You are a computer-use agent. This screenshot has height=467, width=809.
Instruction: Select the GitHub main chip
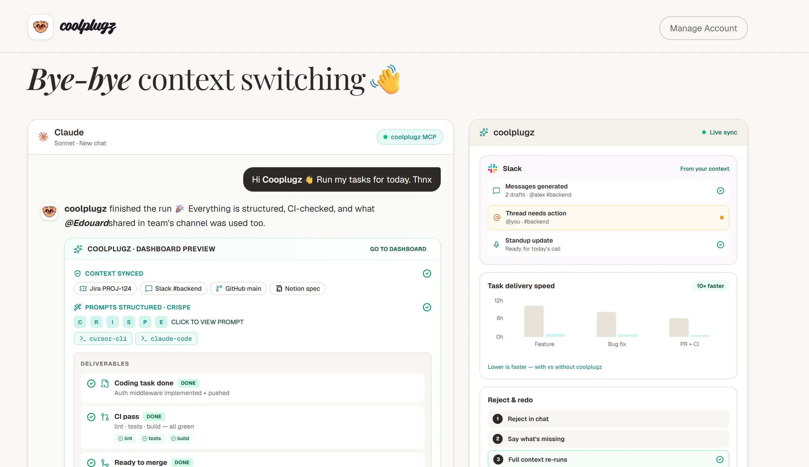[x=238, y=289]
